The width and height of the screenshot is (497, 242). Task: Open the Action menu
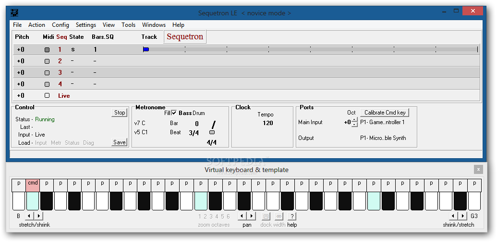[37, 24]
